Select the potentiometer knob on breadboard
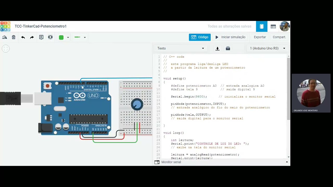This screenshot has width=333, height=187. (137, 104)
